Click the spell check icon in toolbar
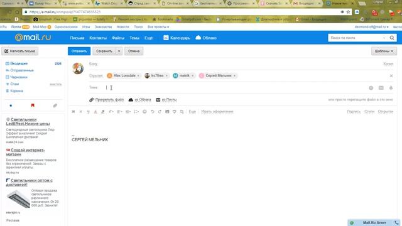This screenshot has width=402, height=226. 175,112
